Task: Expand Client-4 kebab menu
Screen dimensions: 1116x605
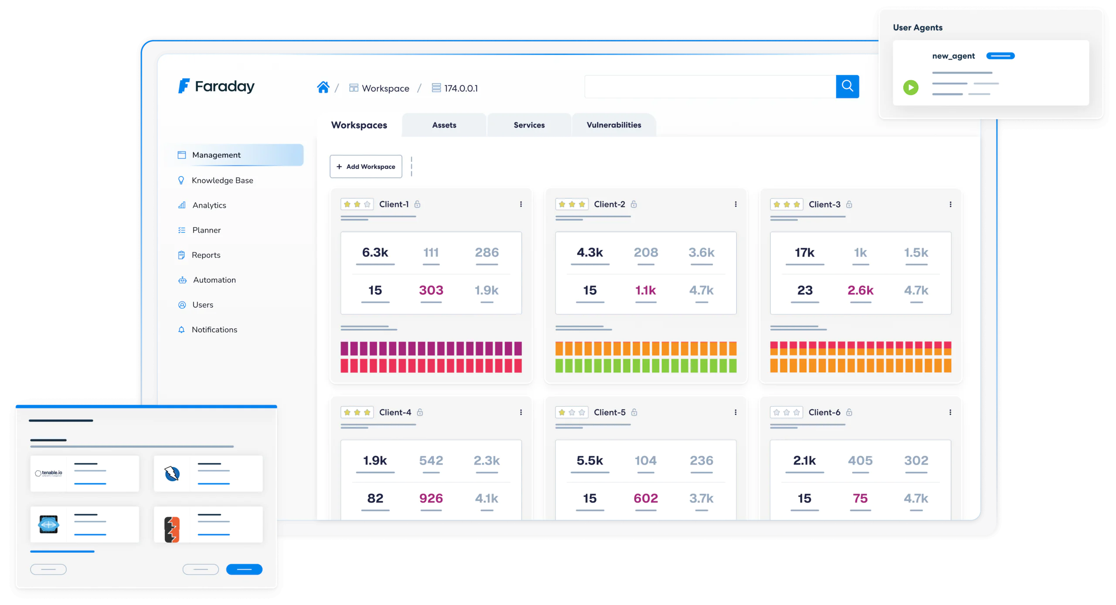Action: tap(521, 412)
